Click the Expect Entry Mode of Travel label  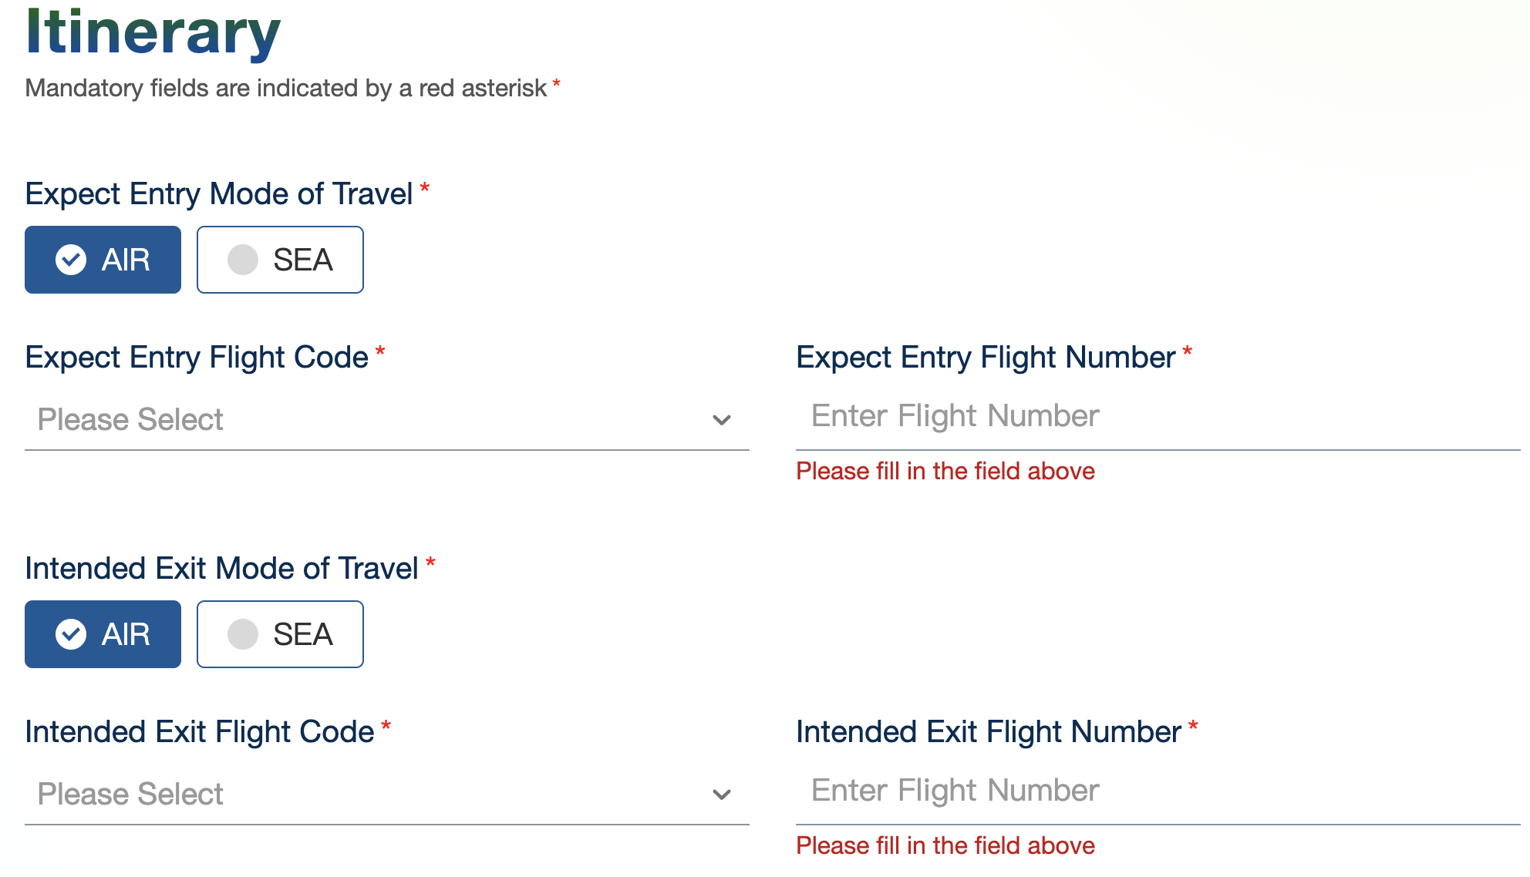219,194
